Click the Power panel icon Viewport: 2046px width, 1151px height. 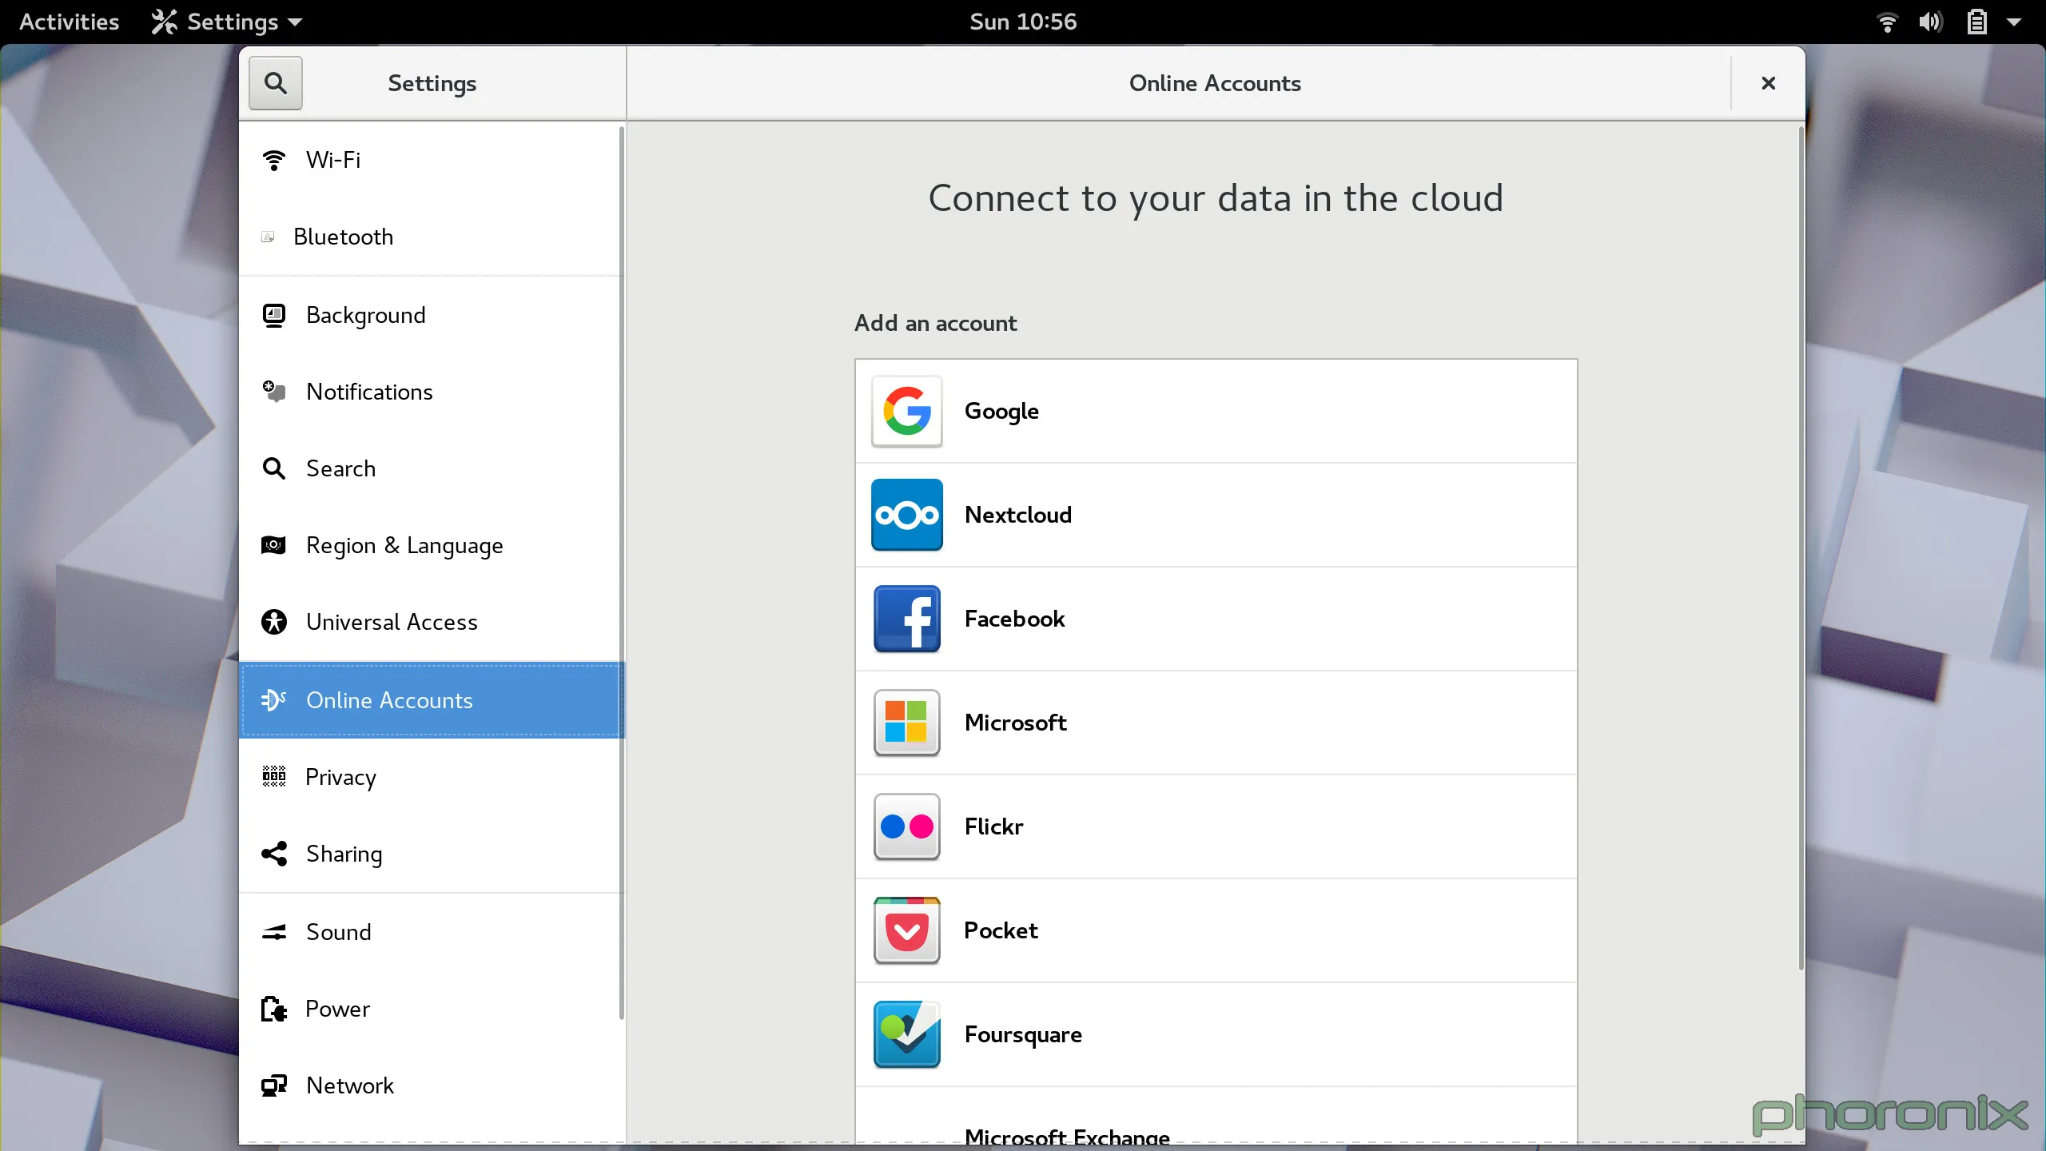click(x=274, y=1009)
